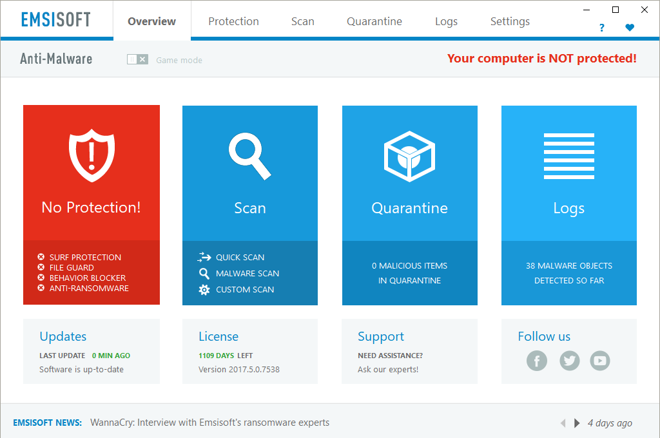
Task: Enable Anti-Ransomware component
Action: point(88,288)
